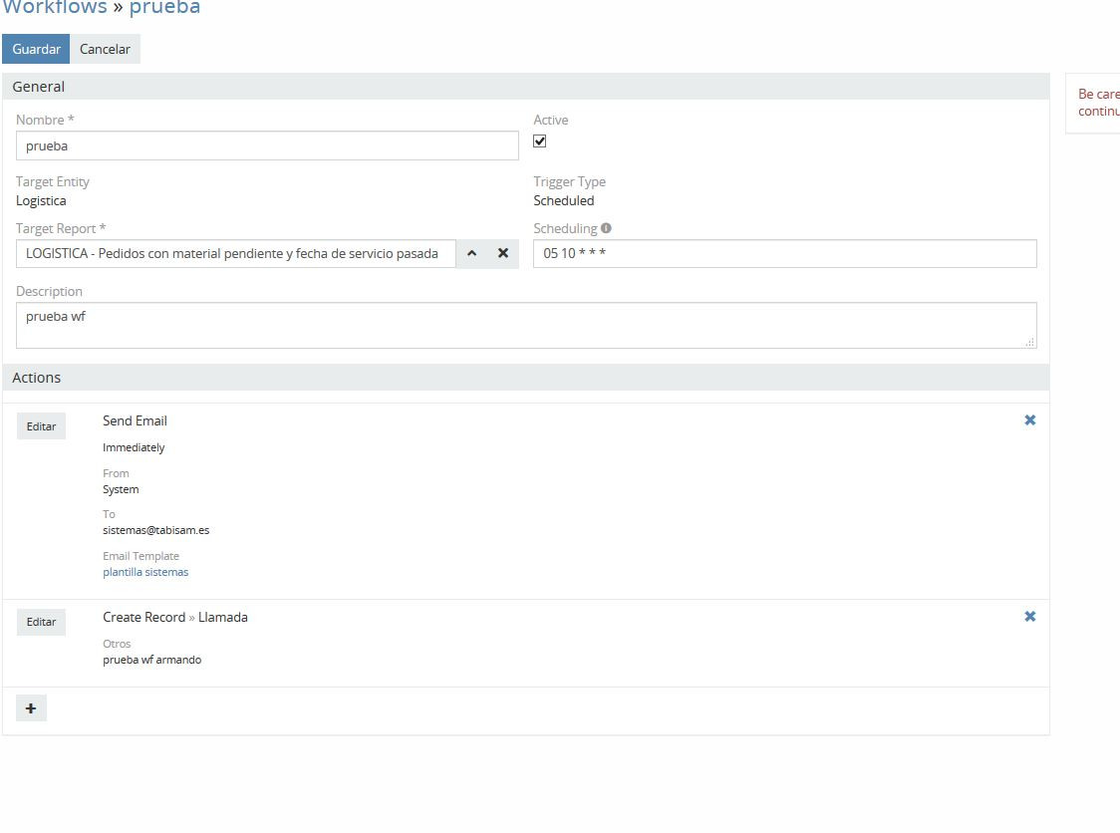Click into the Description text area

click(x=525, y=325)
